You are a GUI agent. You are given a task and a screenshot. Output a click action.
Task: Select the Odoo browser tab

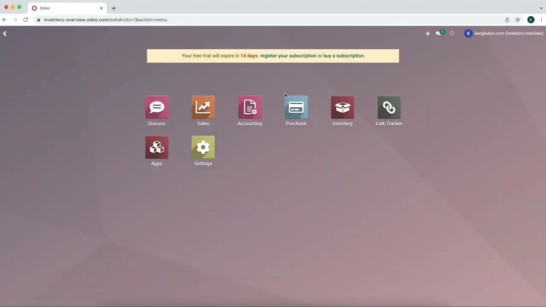pyautogui.click(x=67, y=8)
